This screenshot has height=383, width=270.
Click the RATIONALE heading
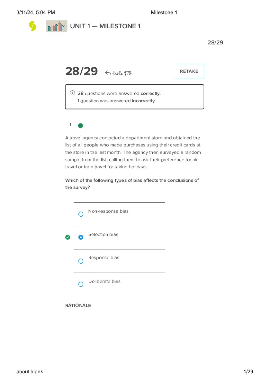(x=78, y=305)
